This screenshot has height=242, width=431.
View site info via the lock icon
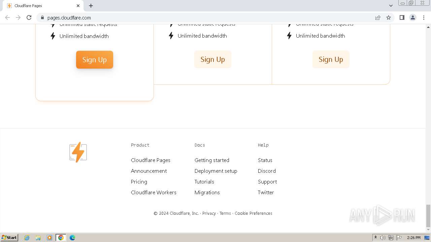[x=42, y=17]
